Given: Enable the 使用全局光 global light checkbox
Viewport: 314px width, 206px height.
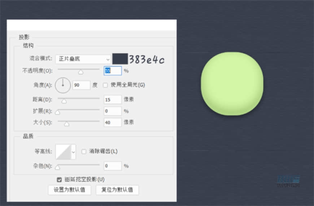Looking at the screenshot, I should click(x=105, y=85).
